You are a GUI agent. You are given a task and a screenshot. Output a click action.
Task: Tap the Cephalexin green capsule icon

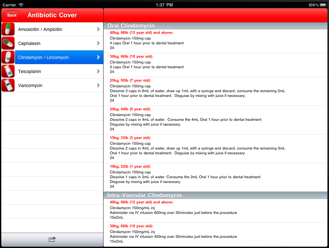pyautogui.click(x=8, y=43)
